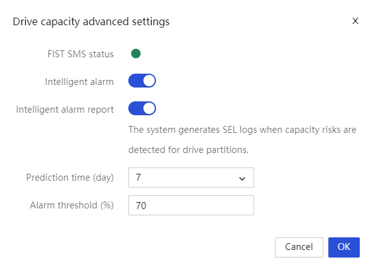Viewport: 373px width, 272px height.
Task: Open the Prediction time (day) dropdown
Action: pos(191,178)
